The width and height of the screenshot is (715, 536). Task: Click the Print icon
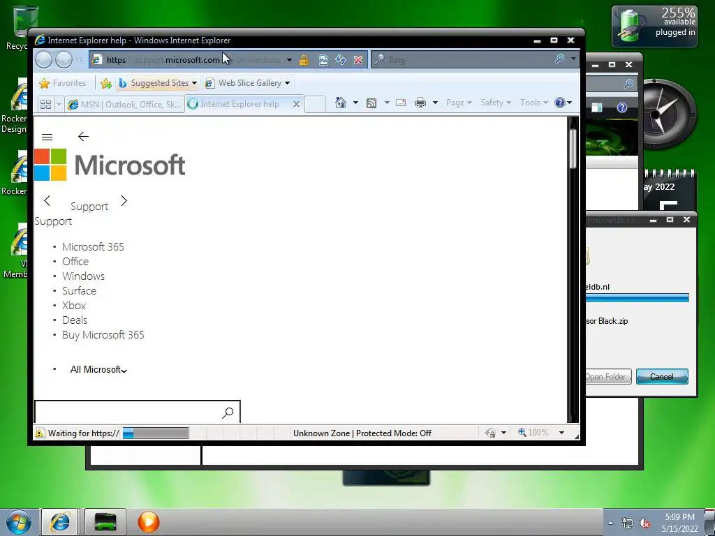click(420, 103)
